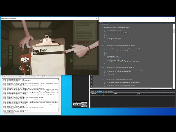Click the code editor scroll-down arrow
176x132 pixels.
tap(174, 87)
